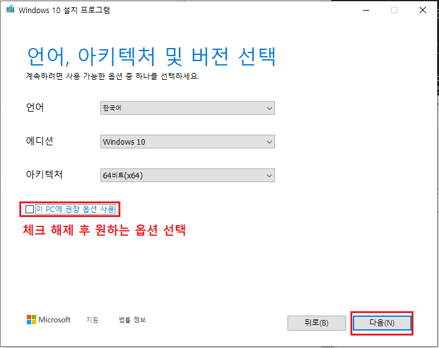This screenshot has height=348, width=439.
Task: Open the 에디션 dropdown showing Windows 10
Action: (x=187, y=142)
